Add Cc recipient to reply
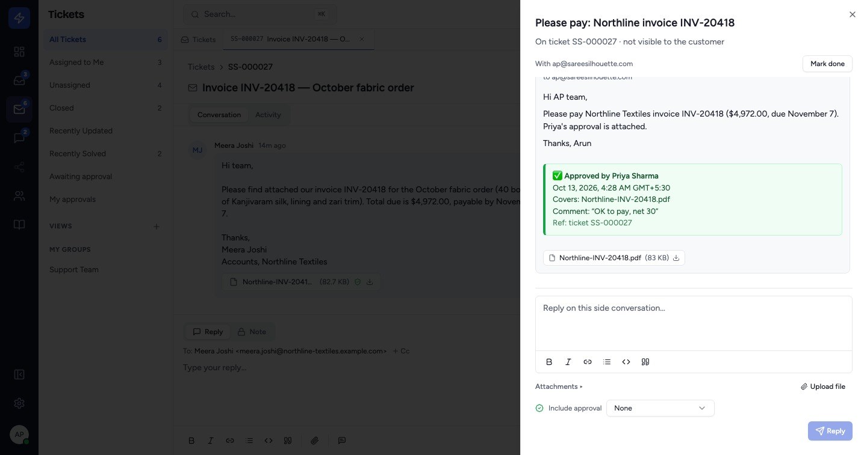867x455 pixels. click(401, 351)
